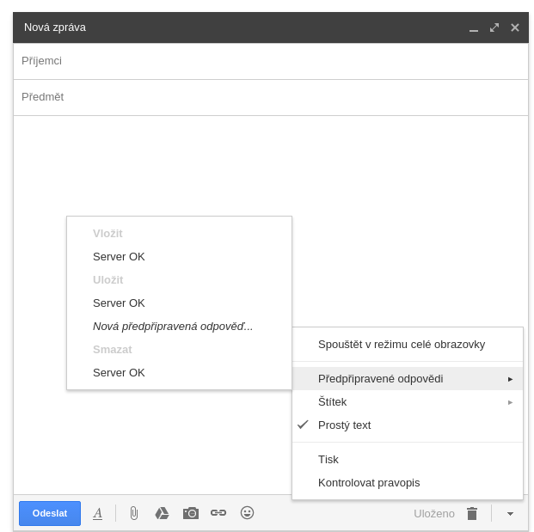Click the insert link icon
Viewport: 534px width, 532px height.
coord(218,513)
